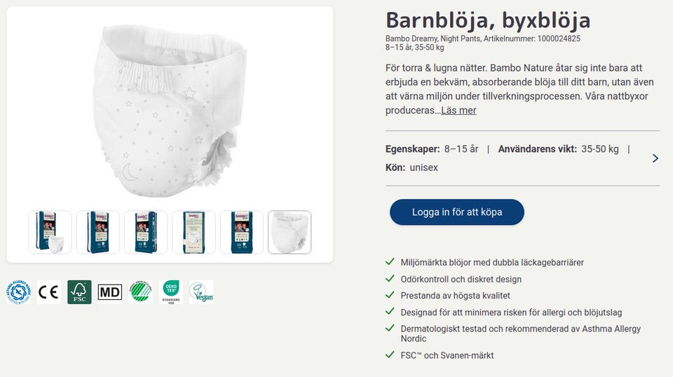The width and height of the screenshot is (673, 377).
Task: Click the Nordic Swan ecolabel icon
Action: pyautogui.click(x=140, y=292)
